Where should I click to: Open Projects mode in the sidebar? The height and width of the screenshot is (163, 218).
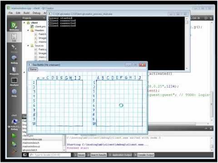point(14,71)
